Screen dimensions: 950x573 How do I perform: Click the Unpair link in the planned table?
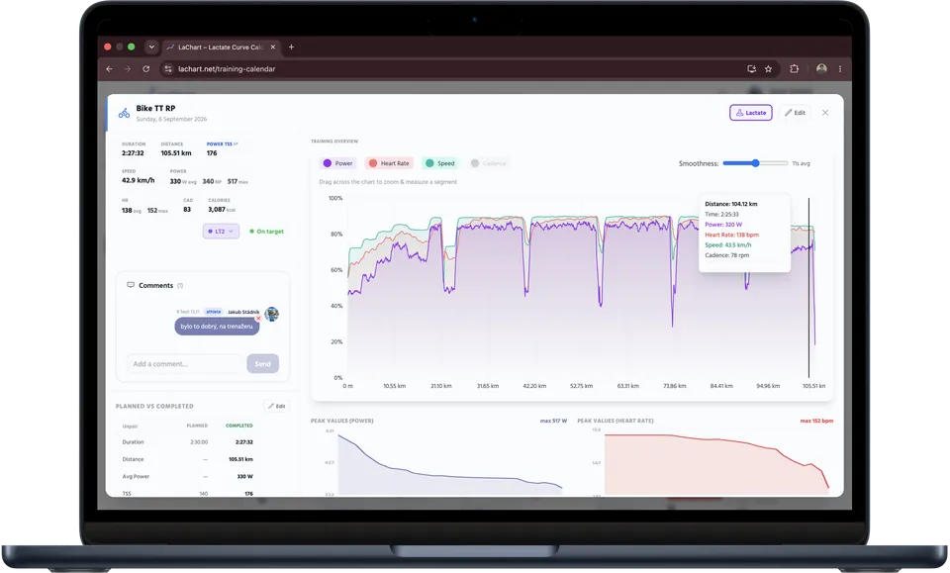(131, 426)
